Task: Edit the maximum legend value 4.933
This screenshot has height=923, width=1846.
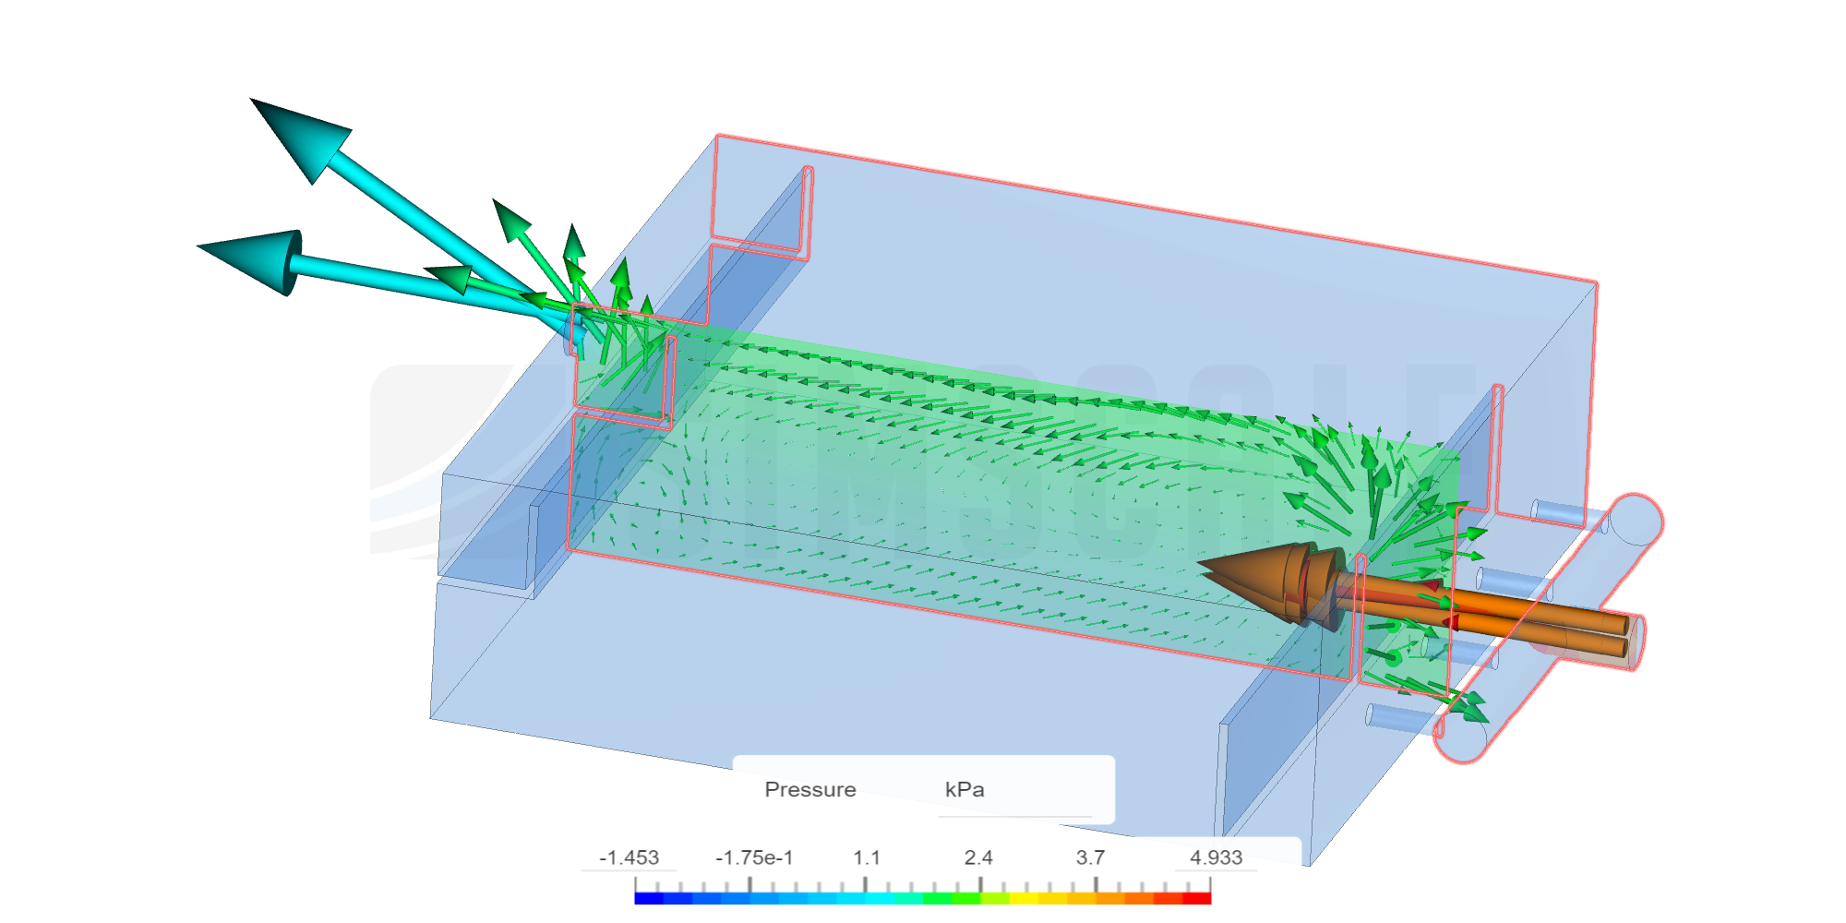Action: point(1216,857)
